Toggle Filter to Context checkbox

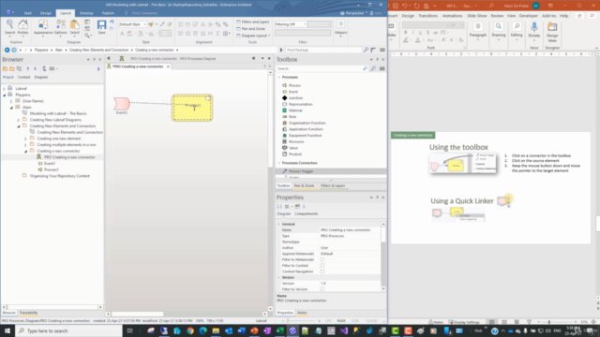coord(322,266)
